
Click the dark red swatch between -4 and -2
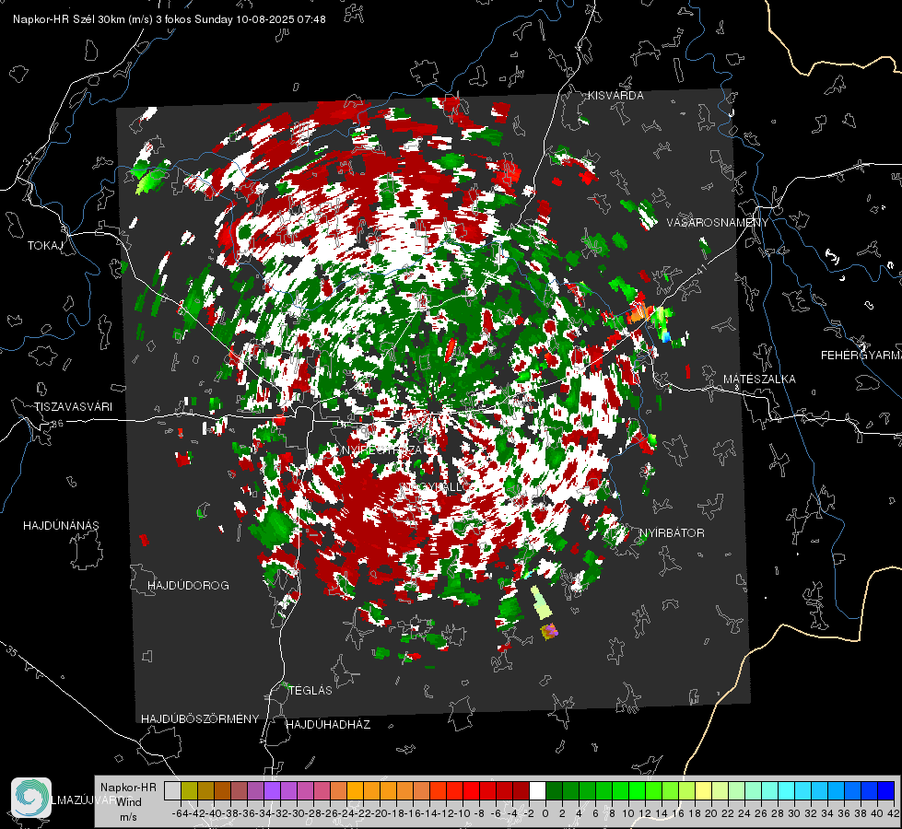click(x=521, y=791)
